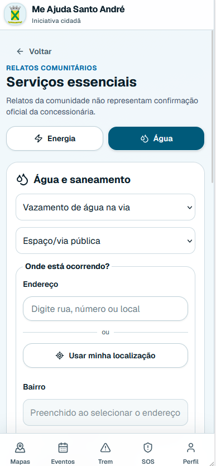This screenshot has height=466, width=216.
Task: Select the Água category toggle
Action: coord(156,138)
